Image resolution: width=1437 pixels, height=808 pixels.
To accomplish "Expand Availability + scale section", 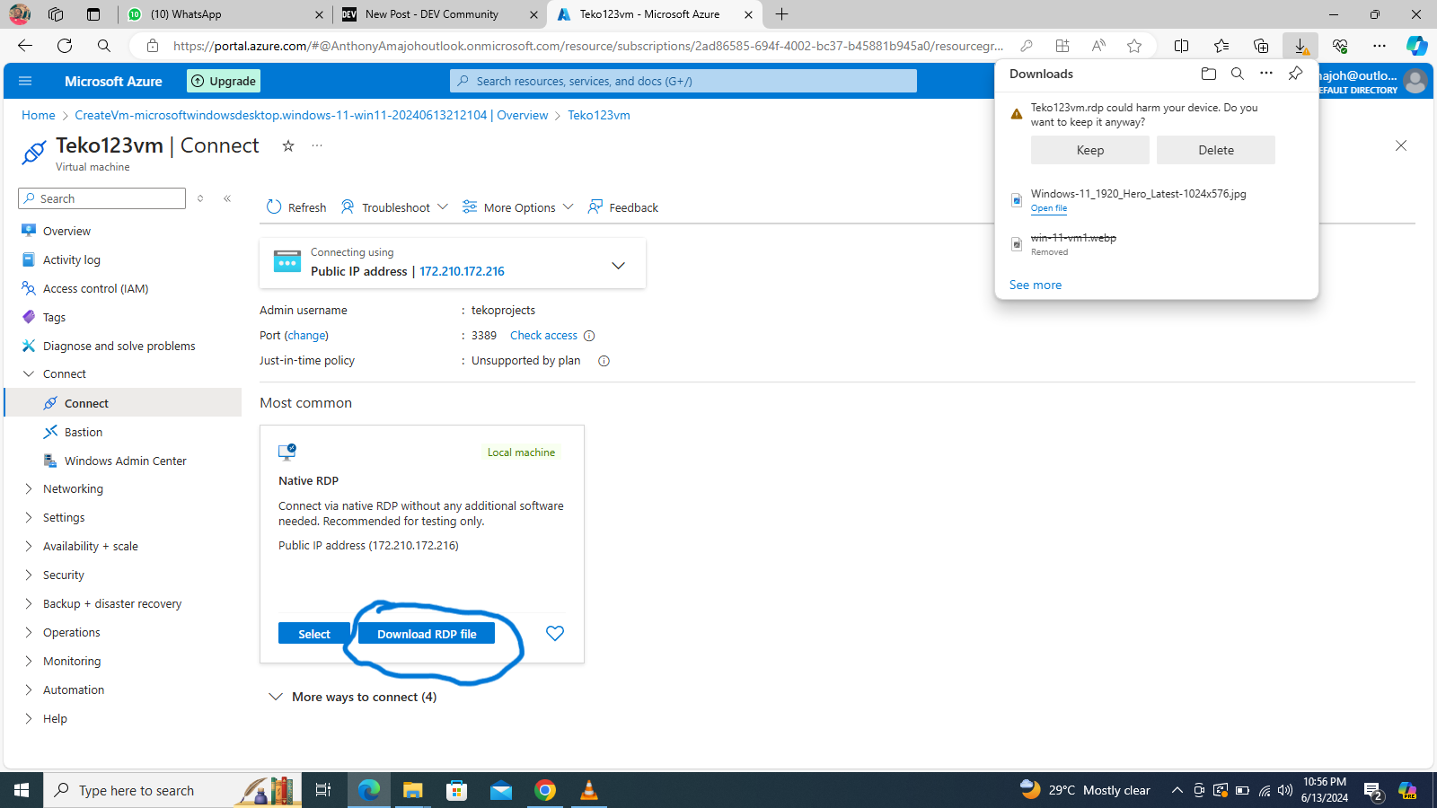I will pyautogui.click(x=90, y=546).
